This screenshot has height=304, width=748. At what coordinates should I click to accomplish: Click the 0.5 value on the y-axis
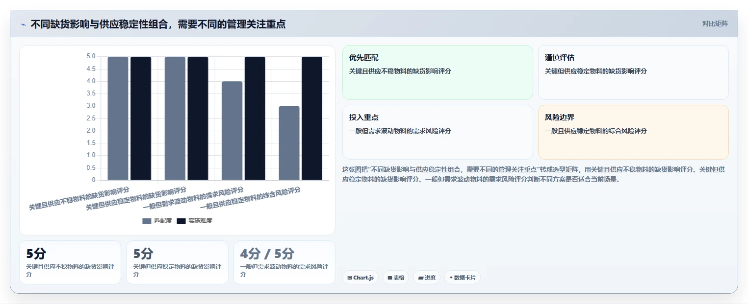pyautogui.click(x=91, y=168)
